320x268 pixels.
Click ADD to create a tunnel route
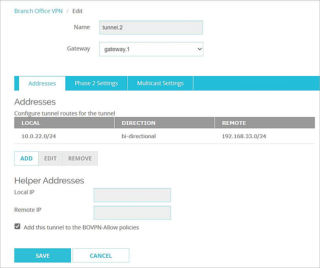click(x=26, y=158)
